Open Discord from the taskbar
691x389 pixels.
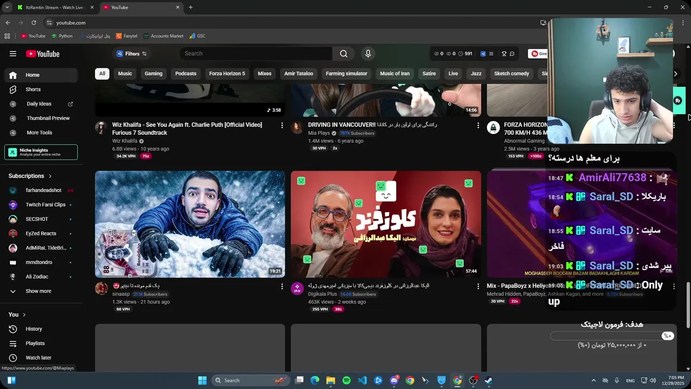(394, 380)
